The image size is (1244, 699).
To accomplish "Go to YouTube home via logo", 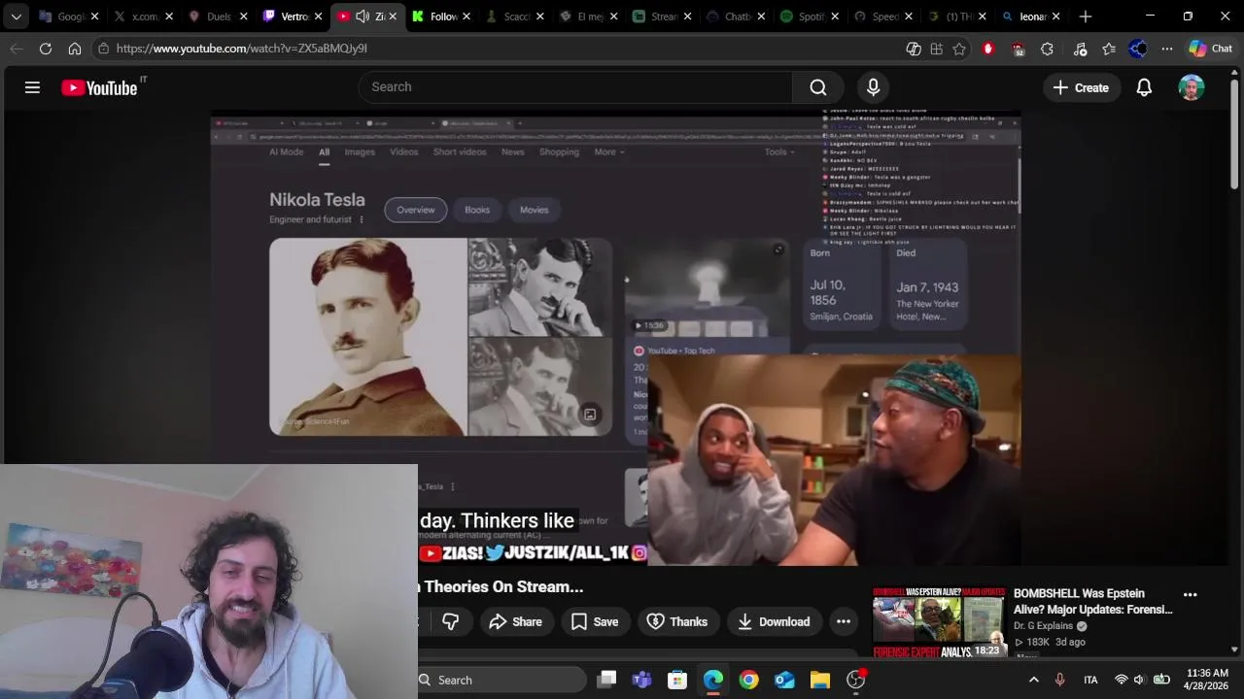I will (x=99, y=87).
